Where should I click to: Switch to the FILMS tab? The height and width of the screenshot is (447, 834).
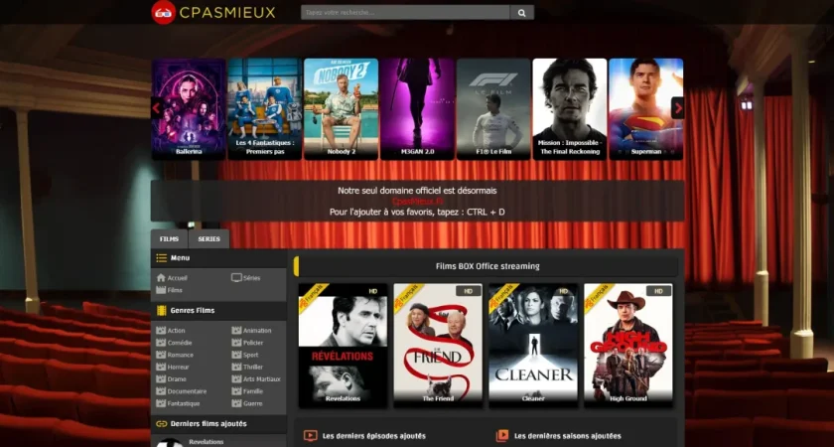click(x=169, y=239)
